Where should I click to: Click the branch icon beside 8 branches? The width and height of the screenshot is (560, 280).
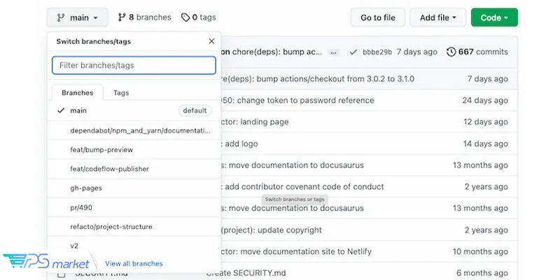[122, 17]
